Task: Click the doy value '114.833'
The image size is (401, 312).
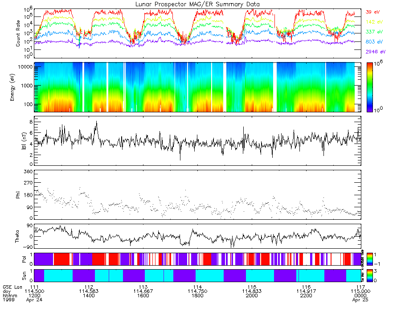Action: (252, 291)
